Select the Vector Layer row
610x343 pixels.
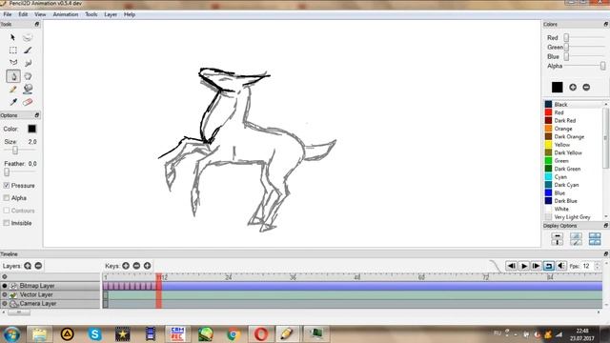(x=51, y=294)
